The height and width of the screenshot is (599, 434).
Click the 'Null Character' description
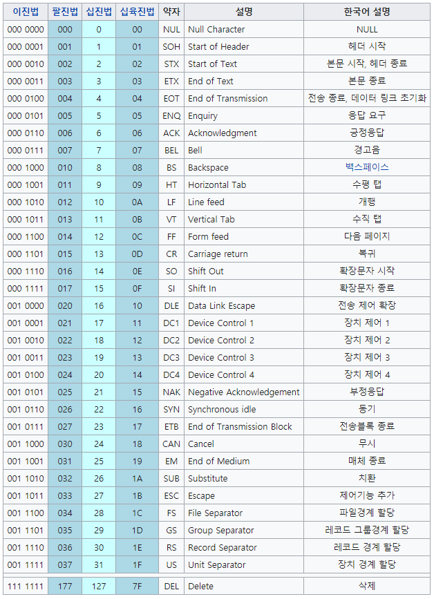pyautogui.click(x=216, y=30)
